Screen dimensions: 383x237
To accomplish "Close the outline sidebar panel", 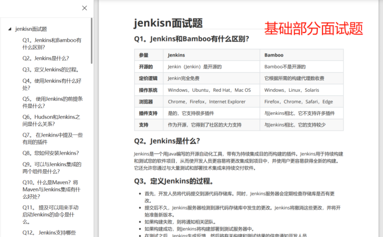I will click(84, 8).
